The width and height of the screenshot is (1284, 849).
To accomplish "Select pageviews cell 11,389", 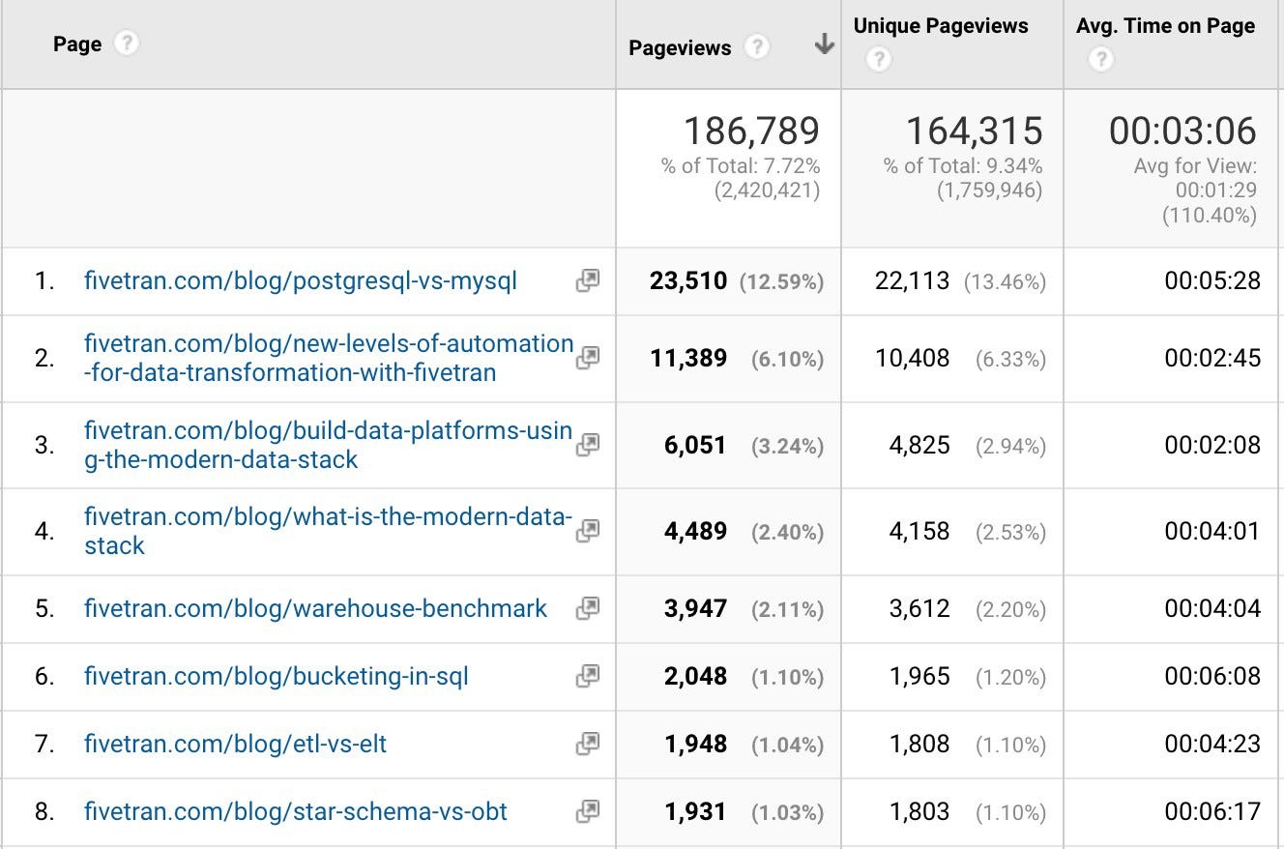I will (688, 358).
